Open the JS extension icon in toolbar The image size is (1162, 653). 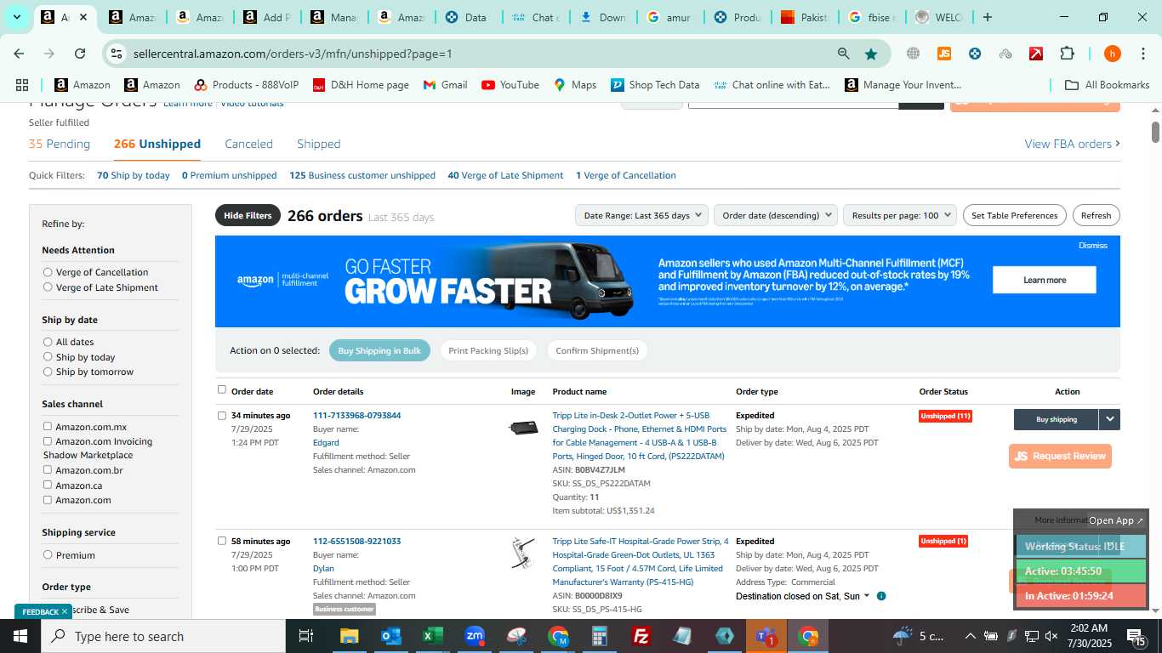point(943,54)
